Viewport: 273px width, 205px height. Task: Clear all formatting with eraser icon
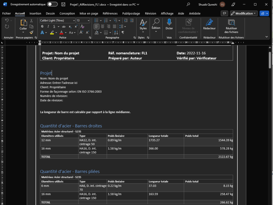coord(82,27)
